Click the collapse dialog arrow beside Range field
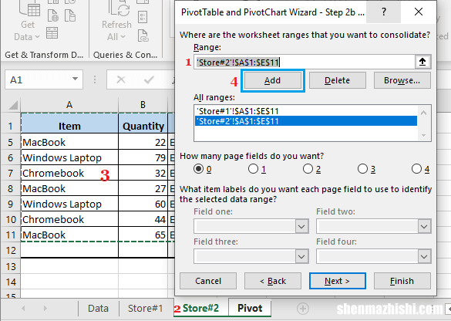The height and width of the screenshot is (321, 451). click(422, 62)
